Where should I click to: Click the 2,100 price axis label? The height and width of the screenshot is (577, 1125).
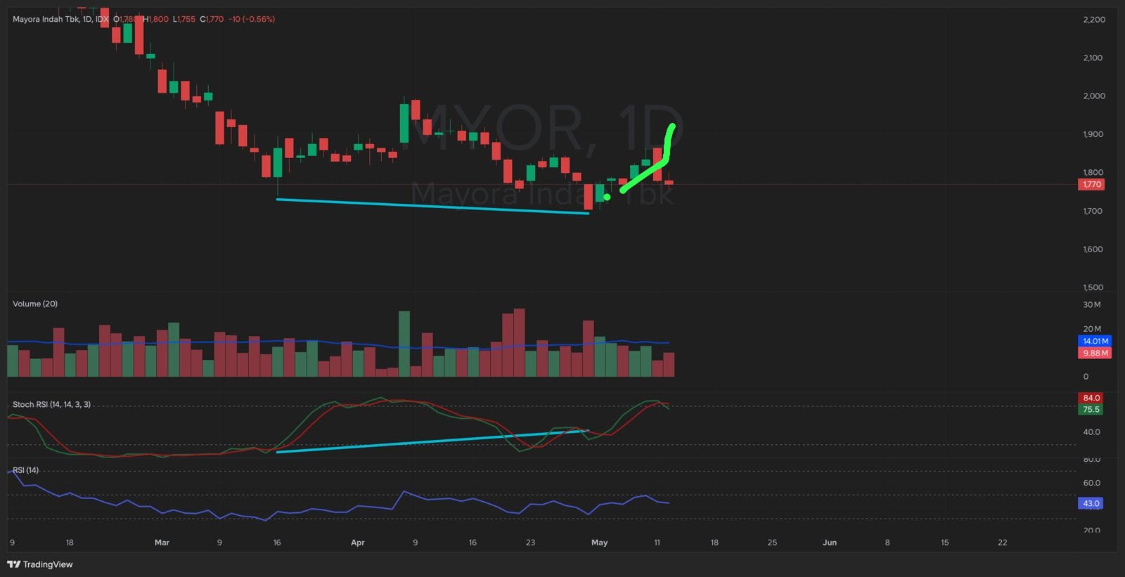pyautogui.click(x=1093, y=58)
